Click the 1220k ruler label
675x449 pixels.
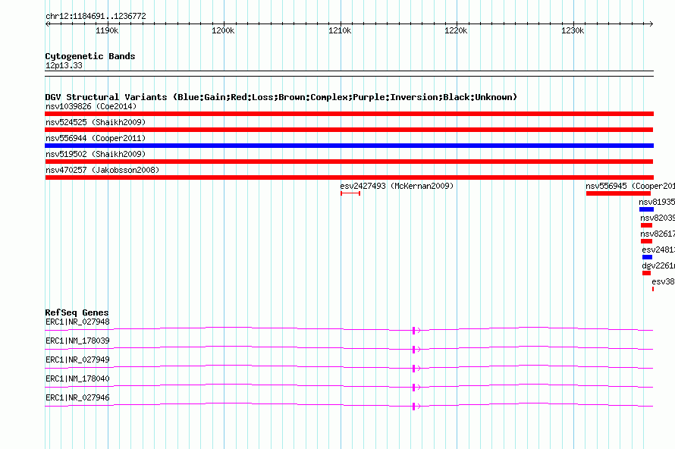tap(456, 30)
